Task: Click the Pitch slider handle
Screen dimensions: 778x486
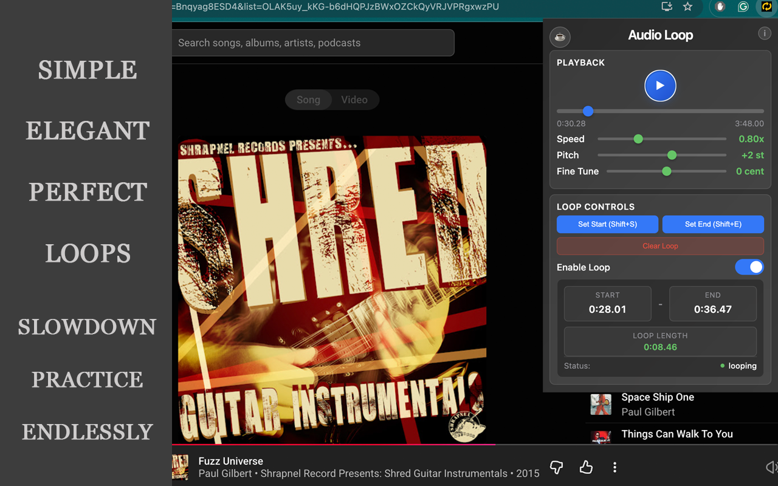Action: coord(672,155)
